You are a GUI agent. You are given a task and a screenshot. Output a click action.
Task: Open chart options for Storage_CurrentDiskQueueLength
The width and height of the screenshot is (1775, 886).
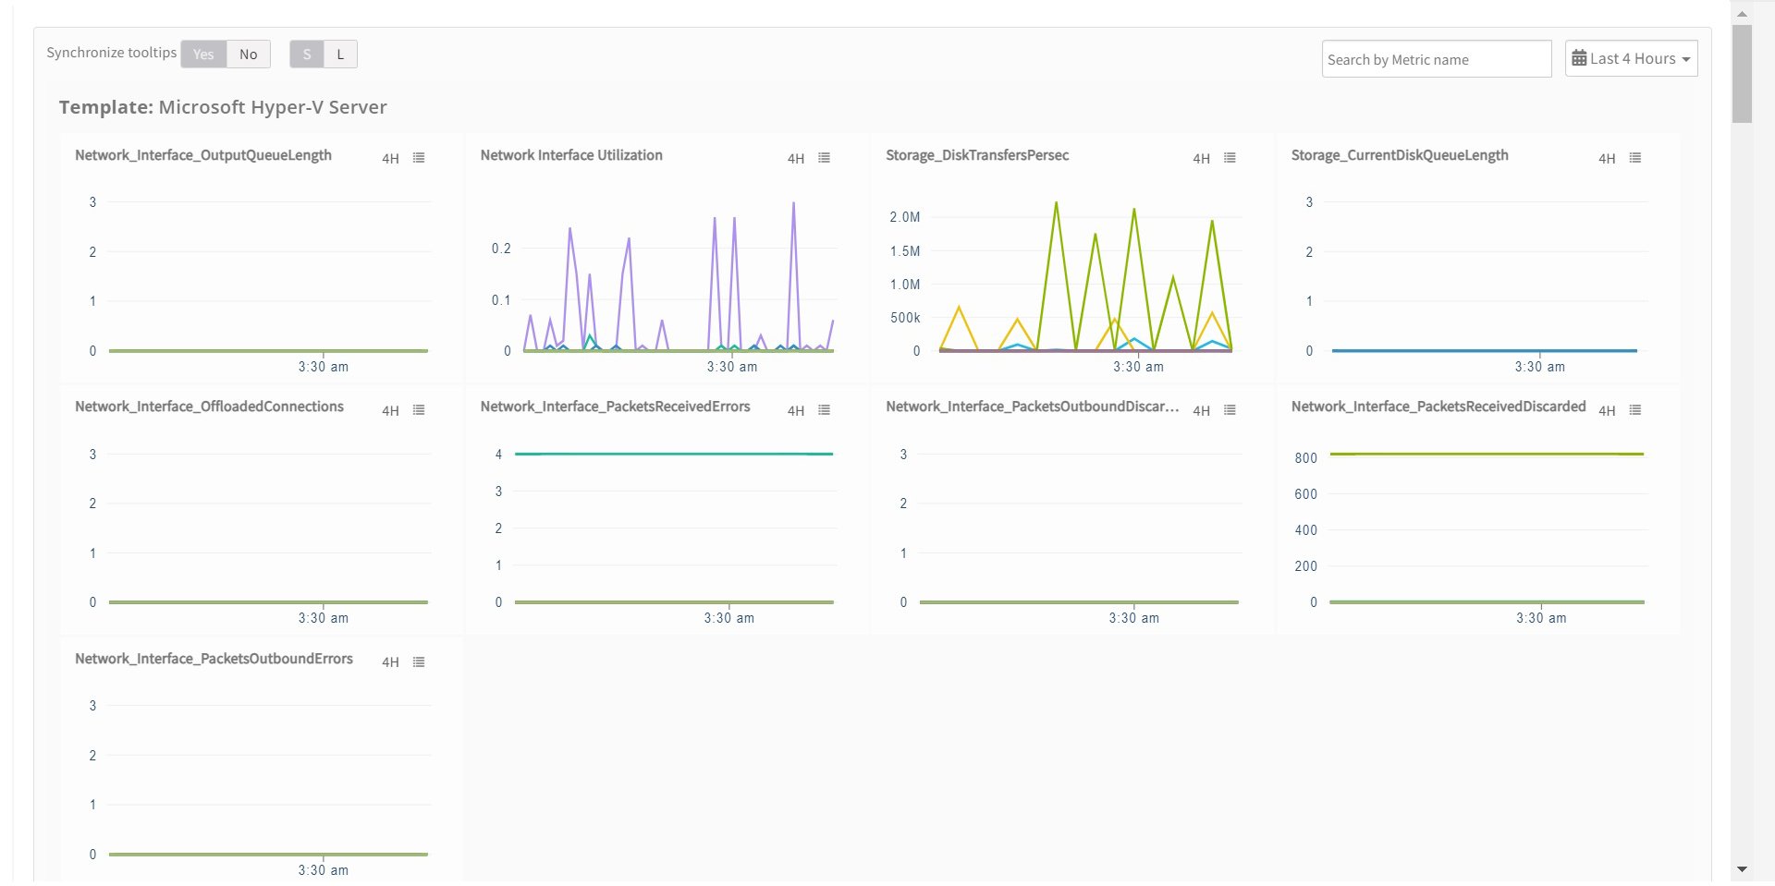tap(1634, 158)
